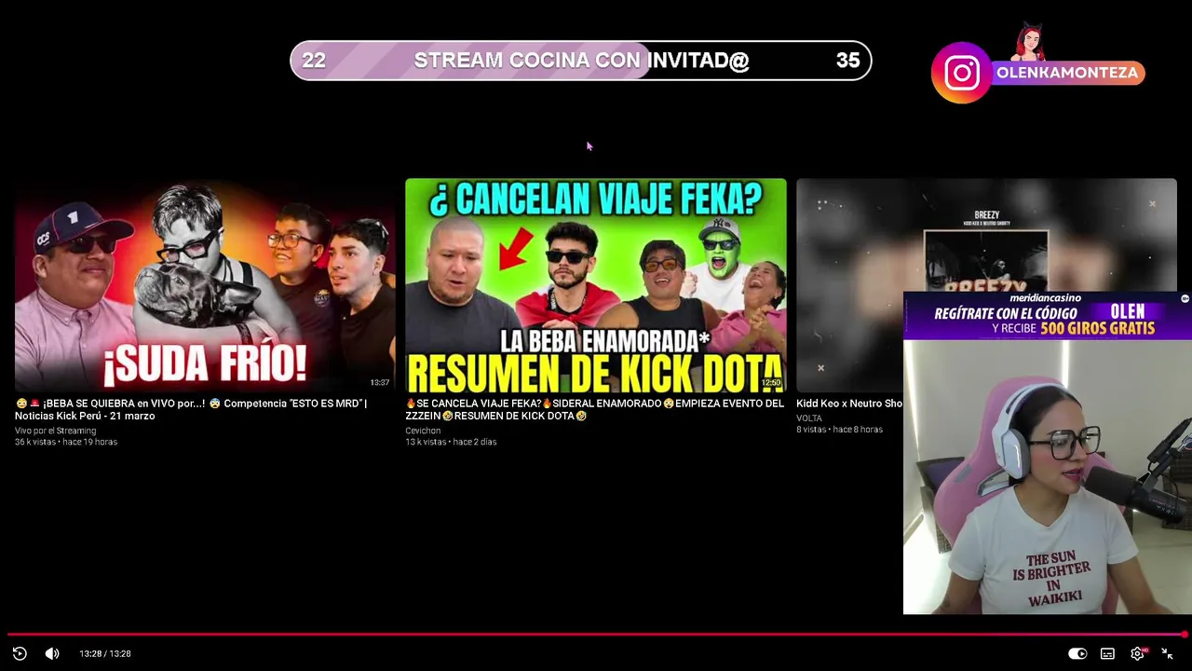The width and height of the screenshot is (1192, 671).
Task: Click the 13:28 / 13:28 time display
Action: pos(105,653)
